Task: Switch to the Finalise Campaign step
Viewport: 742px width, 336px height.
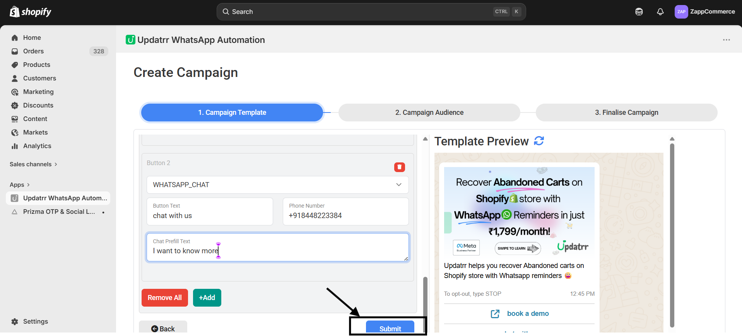Action: click(x=626, y=113)
